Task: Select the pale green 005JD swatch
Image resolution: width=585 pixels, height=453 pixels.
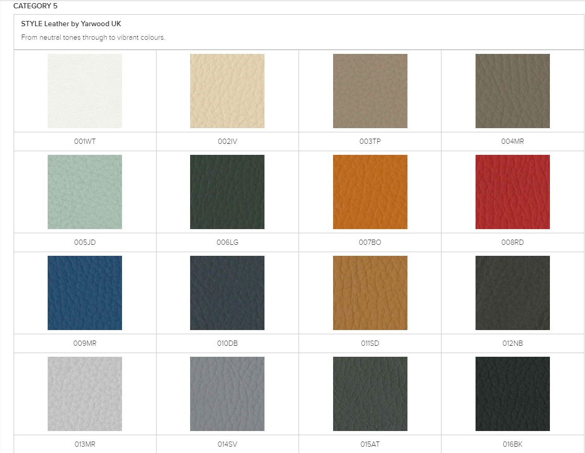Action: point(85,192)
